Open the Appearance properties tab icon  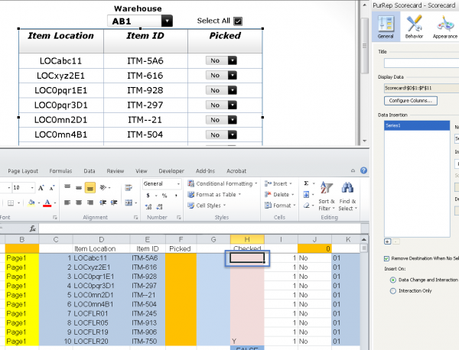[x=445, y=27]
